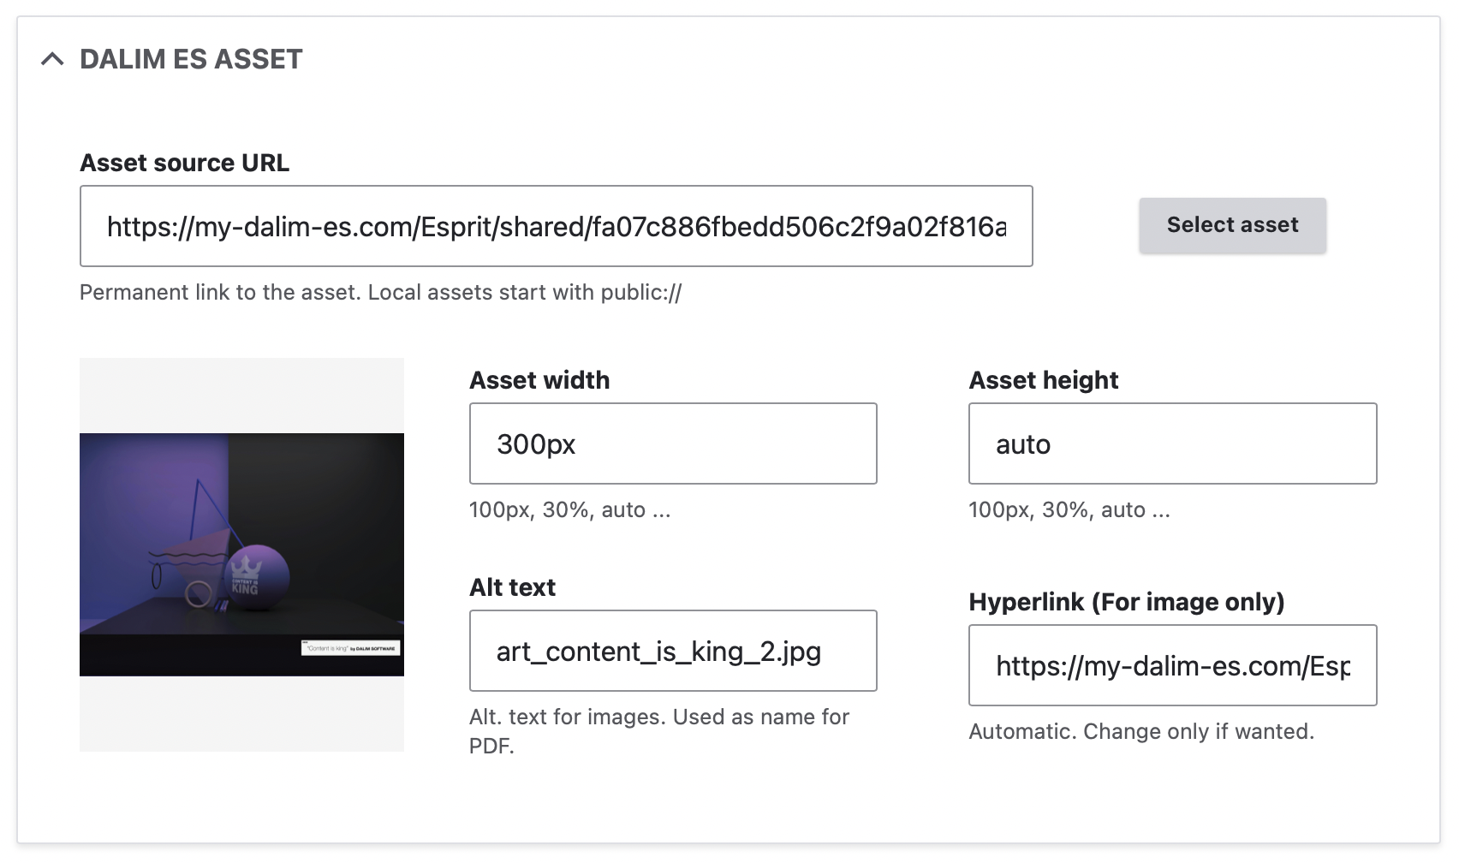Collapse the DALIM ES ASSET section chevron
Viewport: 1459px width, 863px height.
click(52, 59)
